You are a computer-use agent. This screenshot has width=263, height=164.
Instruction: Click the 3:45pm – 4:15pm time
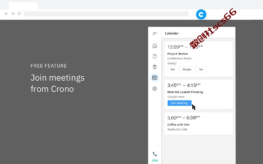click(184, 85)
